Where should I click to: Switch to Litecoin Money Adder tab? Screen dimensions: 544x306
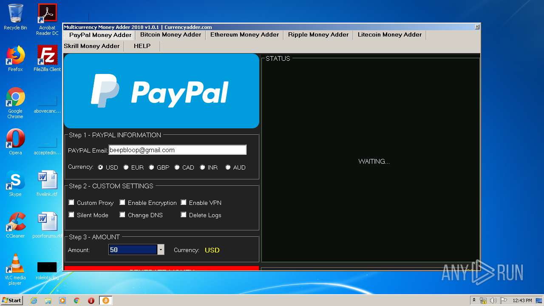(389, 34)
